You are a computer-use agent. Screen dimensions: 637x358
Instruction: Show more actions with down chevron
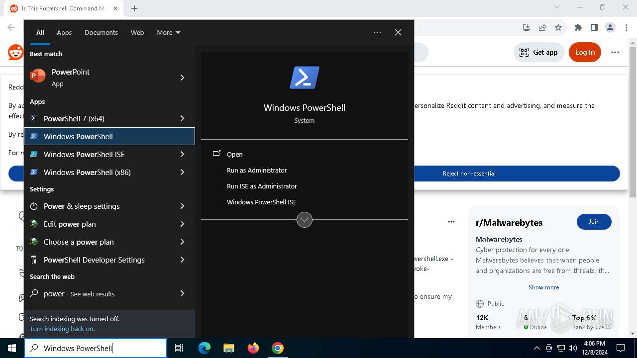(305, 219)
